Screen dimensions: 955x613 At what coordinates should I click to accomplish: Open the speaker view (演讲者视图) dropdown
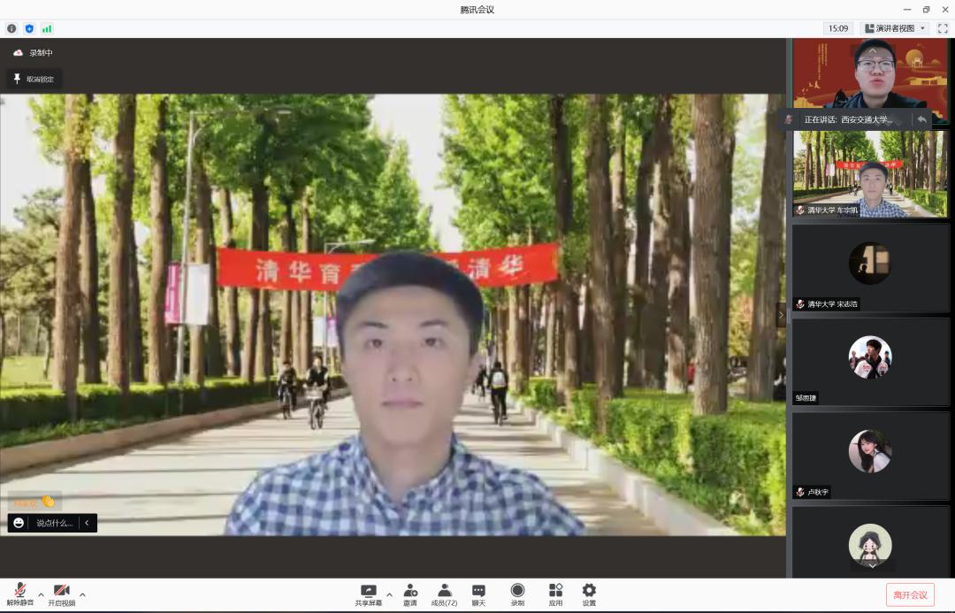tap(895, 28)
